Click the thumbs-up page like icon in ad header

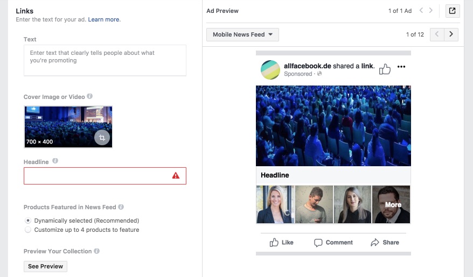pos(385,69)
